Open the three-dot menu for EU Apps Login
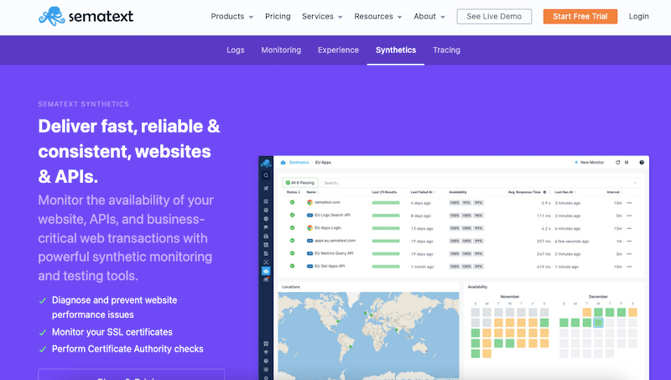This screenshot has height=380, width=671. tap(630, 228)
